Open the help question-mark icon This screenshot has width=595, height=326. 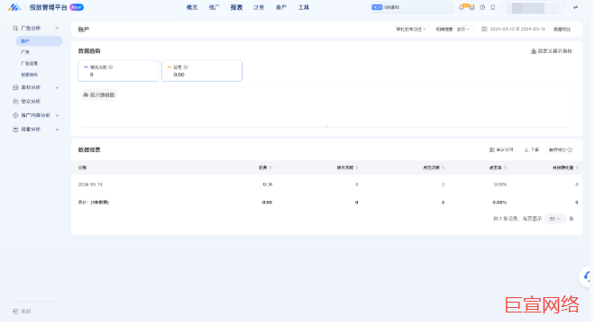(x=482, y=7)
